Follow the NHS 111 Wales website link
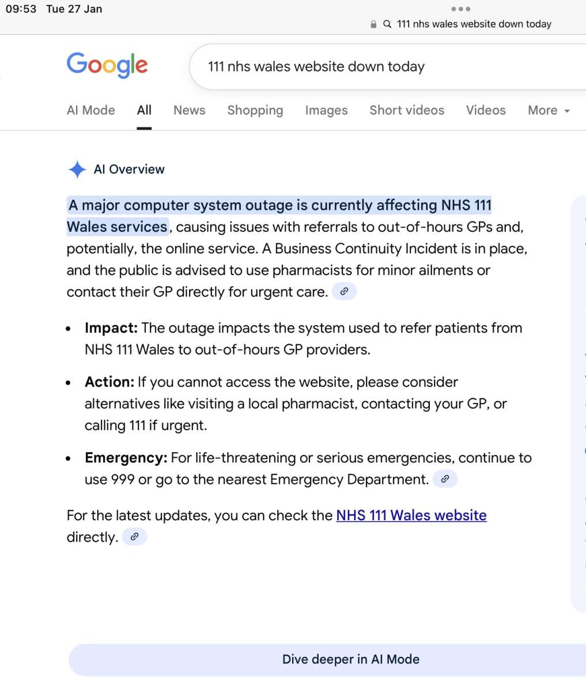586x692 pixels. click(x=411, y=515)
